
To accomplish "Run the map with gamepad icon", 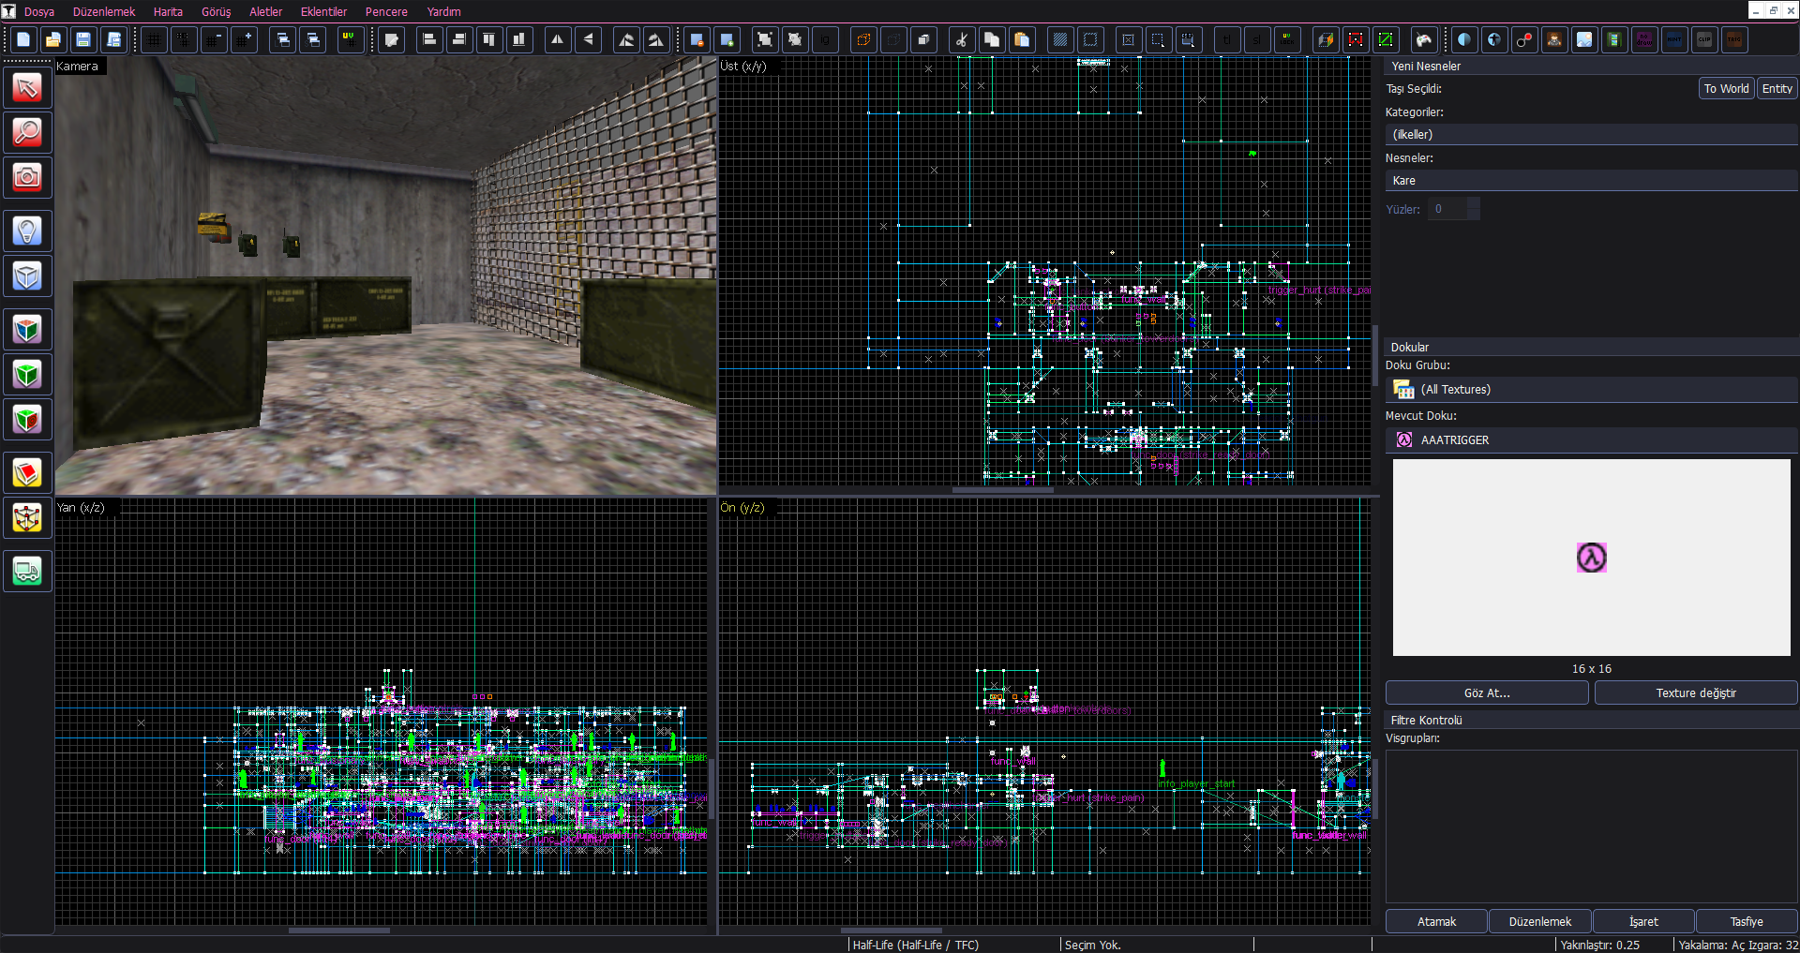I will (x=1424, y=39).
